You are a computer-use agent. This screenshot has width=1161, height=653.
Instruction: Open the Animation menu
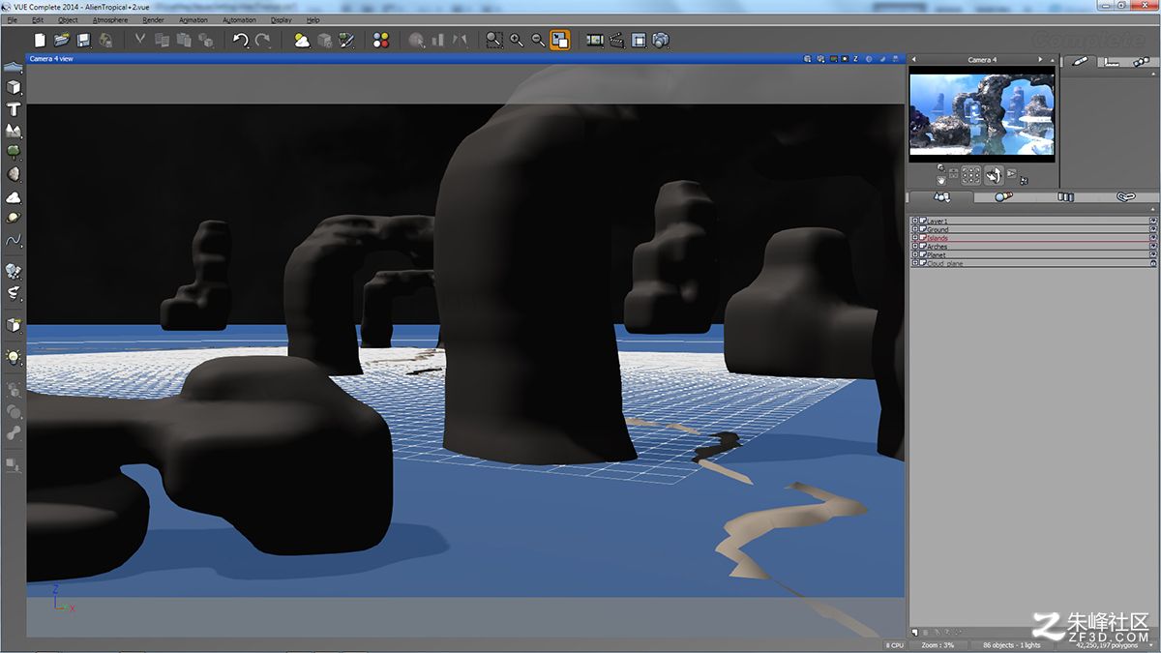click(x=193, y=20)
